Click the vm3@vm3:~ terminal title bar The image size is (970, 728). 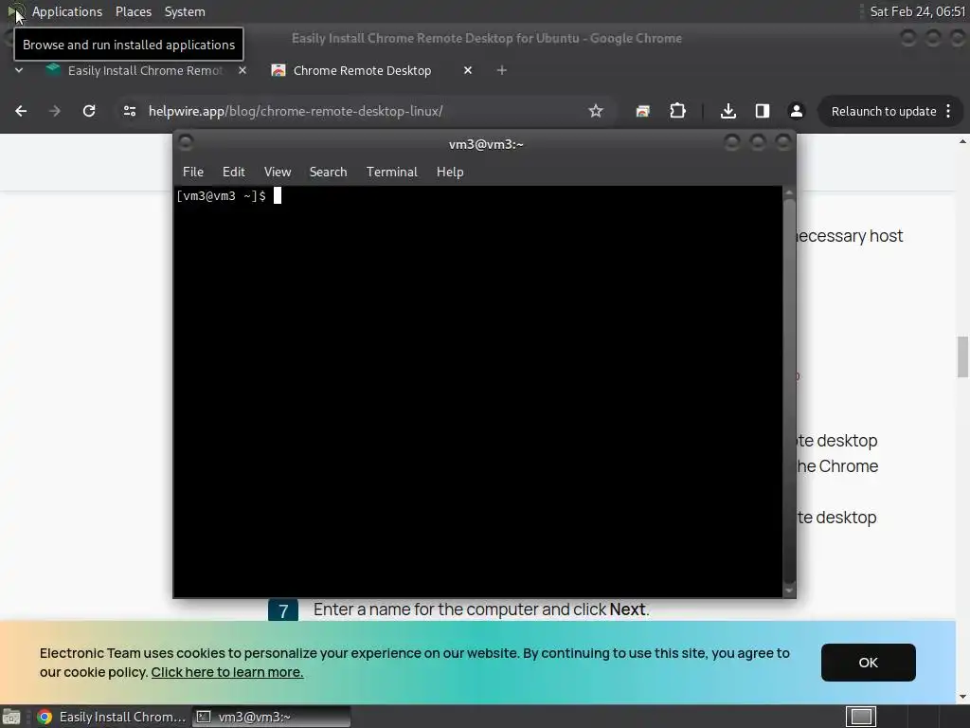tap(486, 144)
